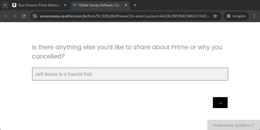The width and height of the screenshot is (260, 130).
Task: Click into the survey feedback text box
Action: point(130,74)
